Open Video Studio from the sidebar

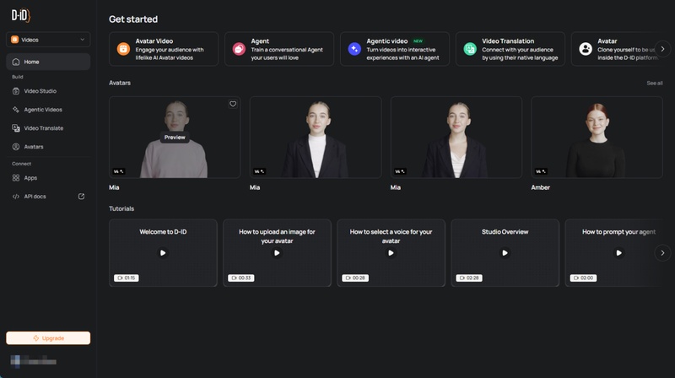click(x=48, y=91)
